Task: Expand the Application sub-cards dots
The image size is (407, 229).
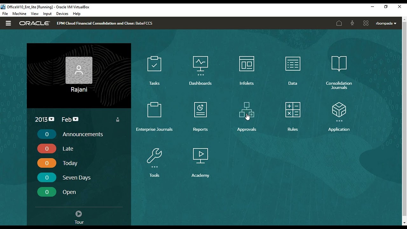Action: 339,121
